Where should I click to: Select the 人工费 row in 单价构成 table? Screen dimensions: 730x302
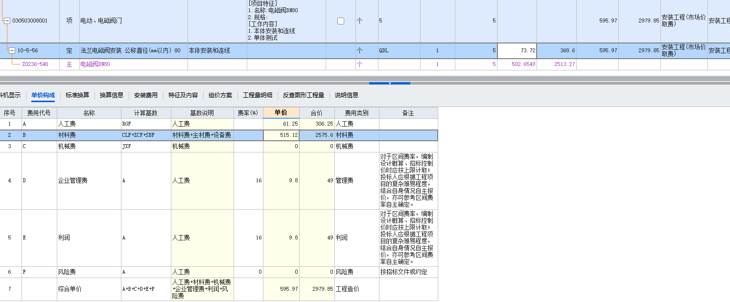point(147,124)
